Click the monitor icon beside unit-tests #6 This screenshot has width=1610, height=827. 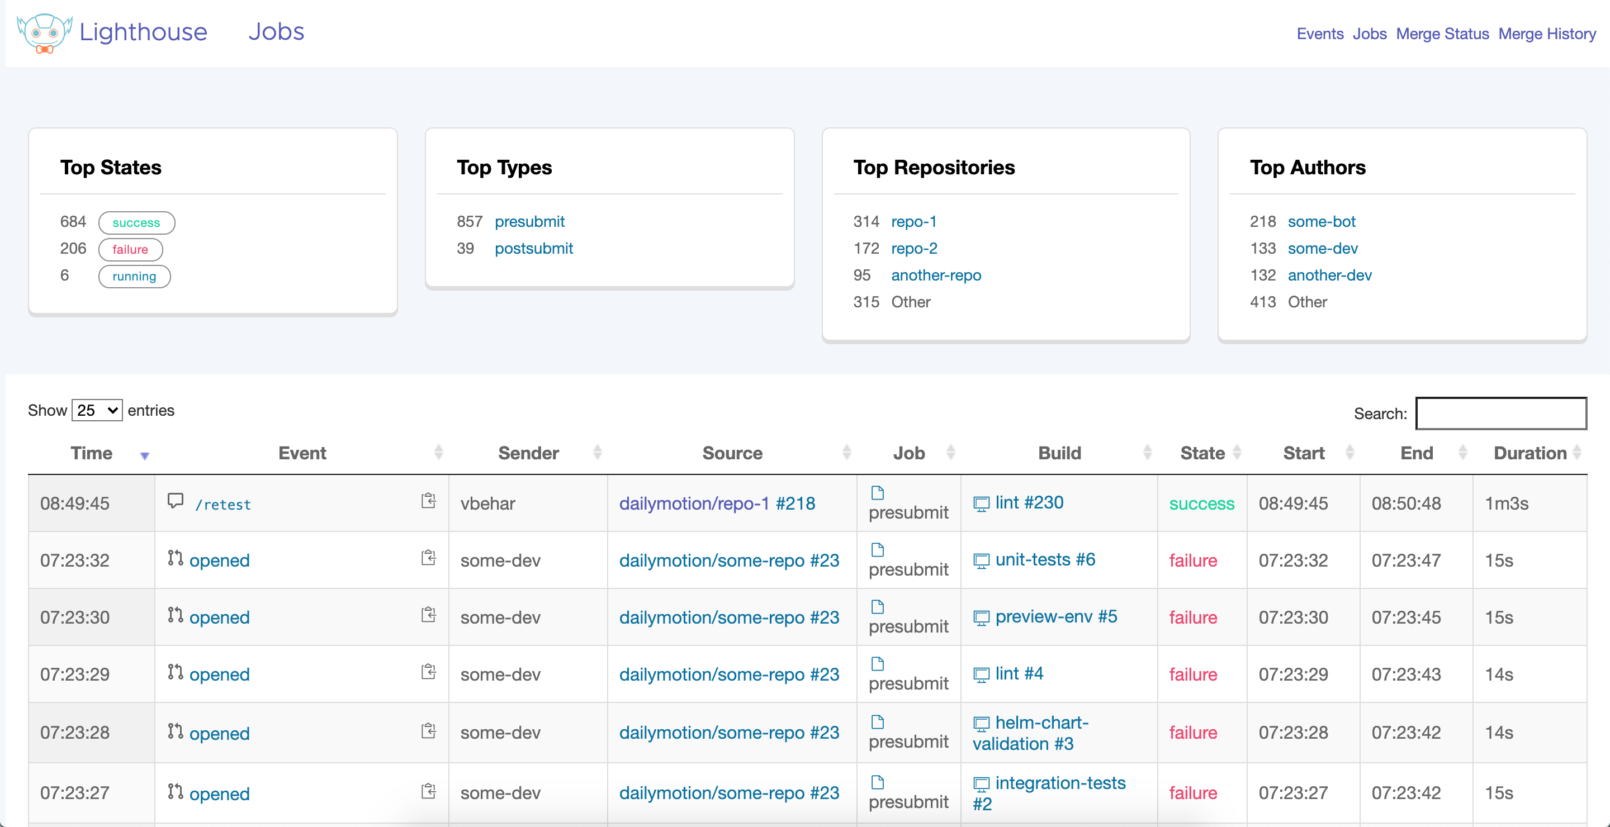click(981, 561)
